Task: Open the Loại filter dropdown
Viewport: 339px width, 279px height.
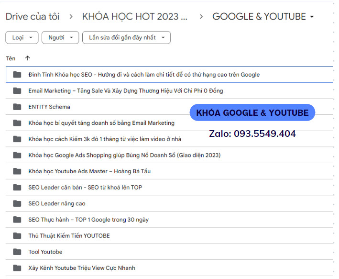Action: 22,37
